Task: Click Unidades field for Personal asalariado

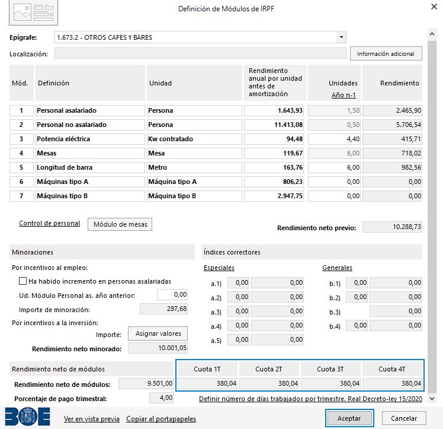Action: (x=334, y=110)
